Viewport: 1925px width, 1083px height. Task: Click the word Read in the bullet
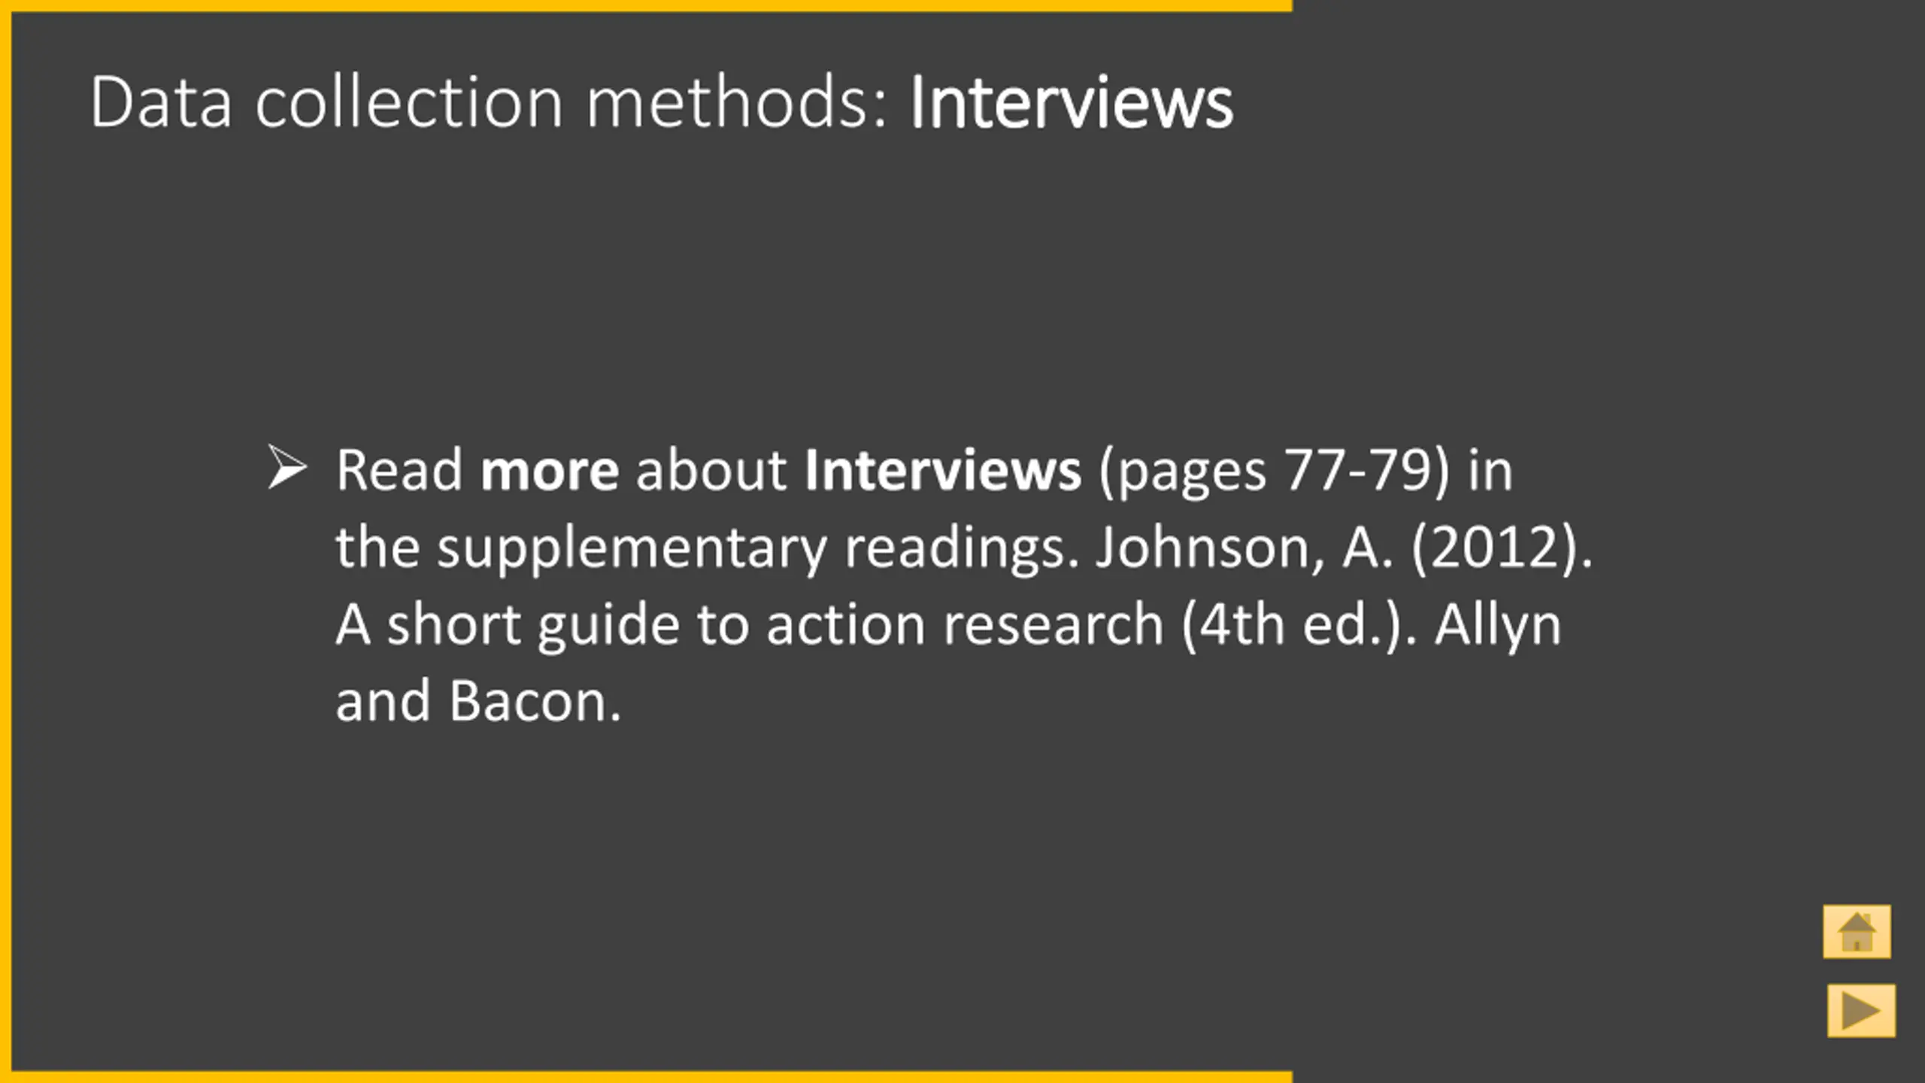point(399,469)
